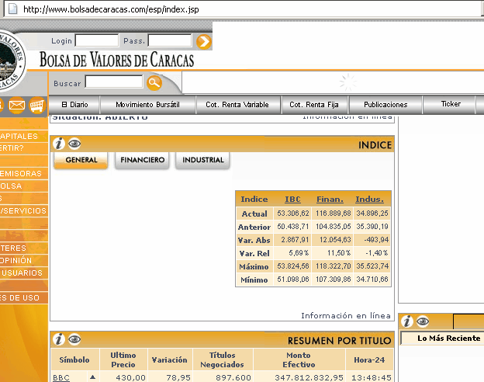Screen dimensions: 484x382
Task: Click the Variación column header
Action: pos(169,360)
